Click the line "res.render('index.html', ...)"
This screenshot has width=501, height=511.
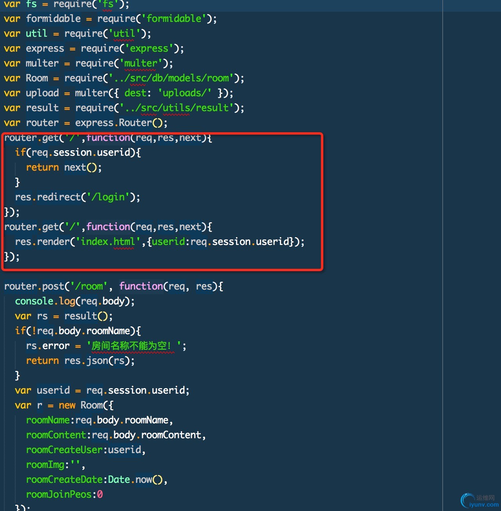[160, 242]
